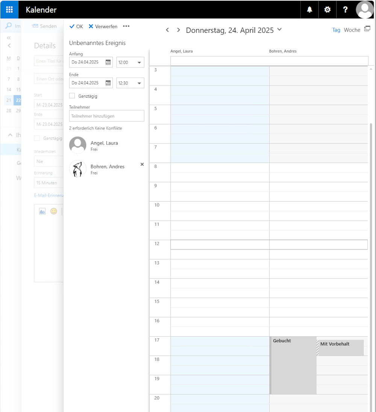This screenshot has height=412, width=376.
Task: Click Andres Bohren's wolf avatar
Action: tap(78, 169)
